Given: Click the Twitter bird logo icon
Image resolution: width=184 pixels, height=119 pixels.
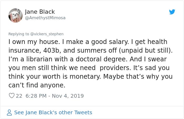Looking at the screenshot, I should (172, 12).
